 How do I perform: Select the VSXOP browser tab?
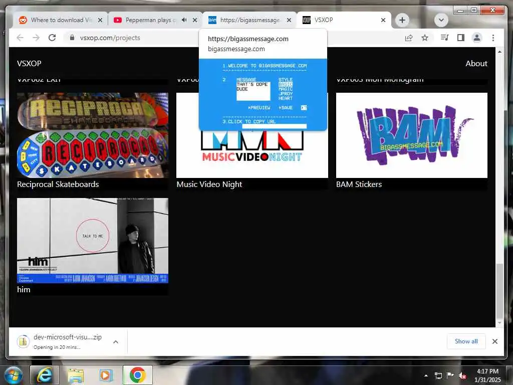(340, 20)
